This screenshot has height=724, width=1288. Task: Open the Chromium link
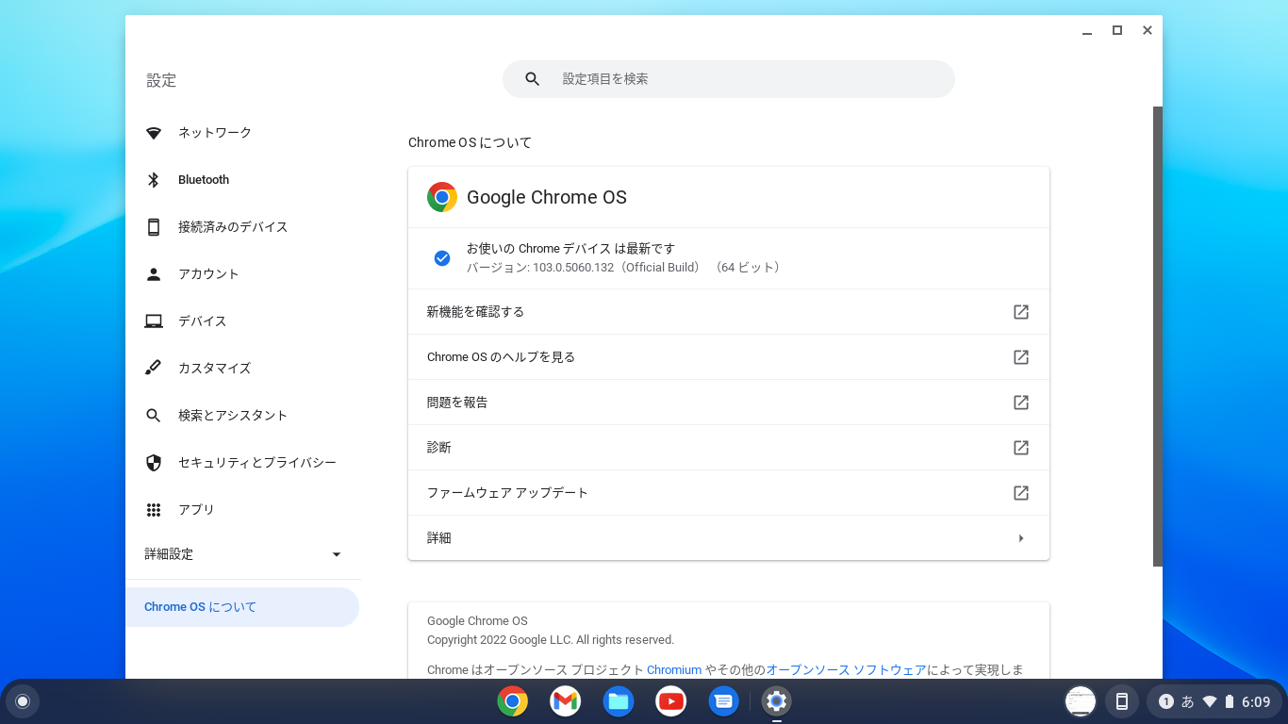(x=674, y=670)
